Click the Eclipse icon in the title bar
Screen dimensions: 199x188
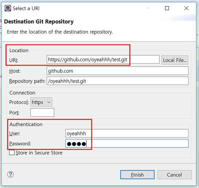coord(8,8)
